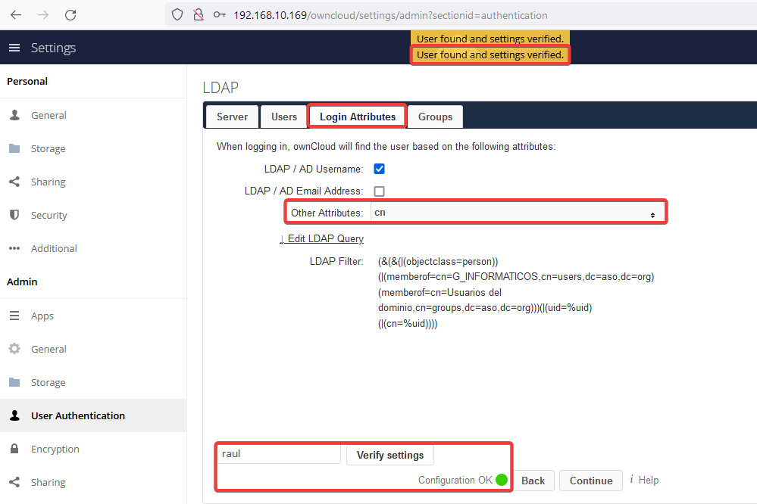Viewport: 757px width, 504px height.
Task: Open the Other Attributes dropdown
Action: tap(515, 213)
